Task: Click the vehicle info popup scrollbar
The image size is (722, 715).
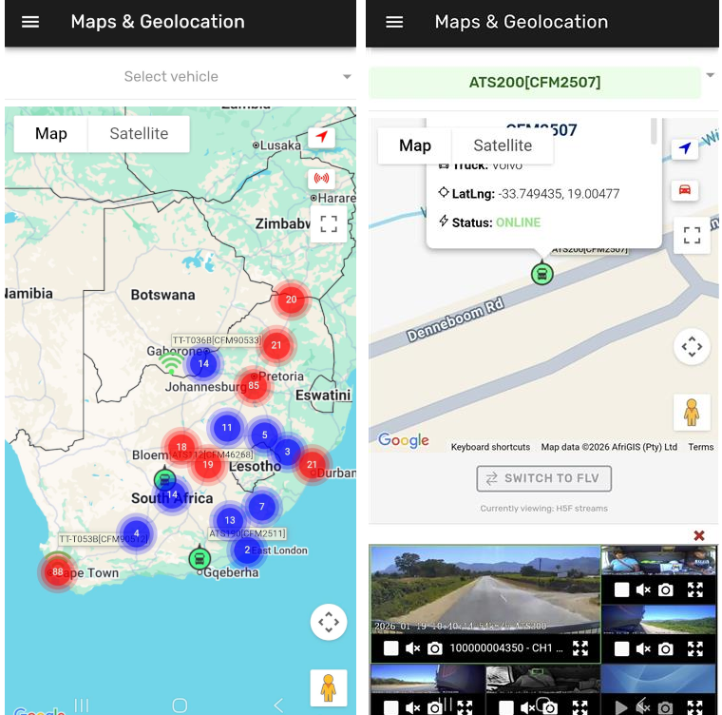Action: (654, 131)
